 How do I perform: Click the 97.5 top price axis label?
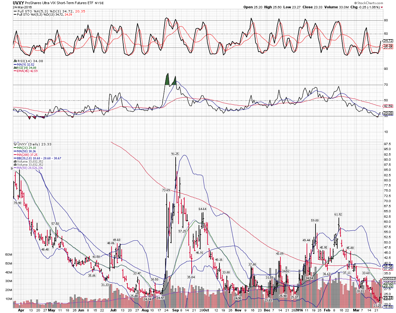tap(387, 144)
